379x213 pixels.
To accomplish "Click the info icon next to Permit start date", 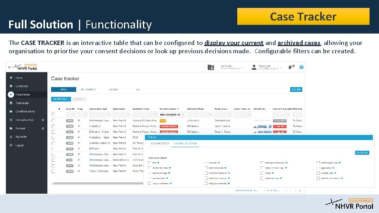I will (x=170, y=168).
